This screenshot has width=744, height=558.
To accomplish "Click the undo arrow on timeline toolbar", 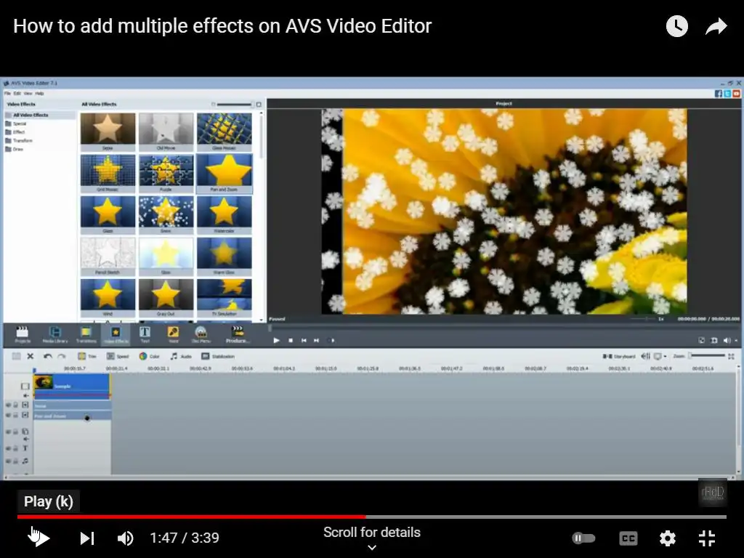I will (x=47, y=356).
